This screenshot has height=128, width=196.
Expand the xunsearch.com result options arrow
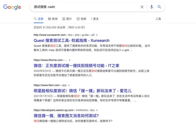click(x=97, y=35)
